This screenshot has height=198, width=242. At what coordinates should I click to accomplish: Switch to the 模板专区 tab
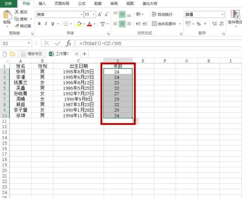(x=32, y=54)
